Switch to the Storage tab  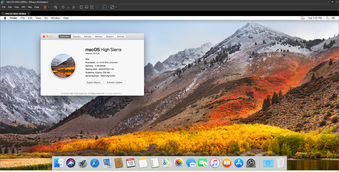pos(88,37)
